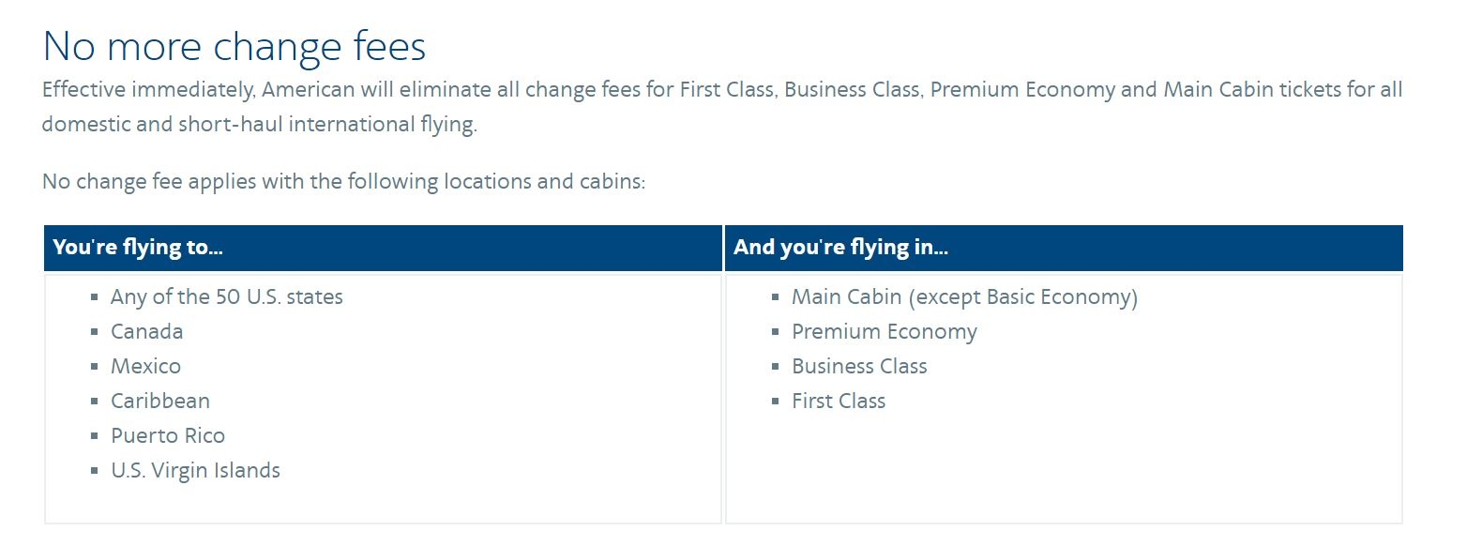Click the First Class cabin entry

839,401
